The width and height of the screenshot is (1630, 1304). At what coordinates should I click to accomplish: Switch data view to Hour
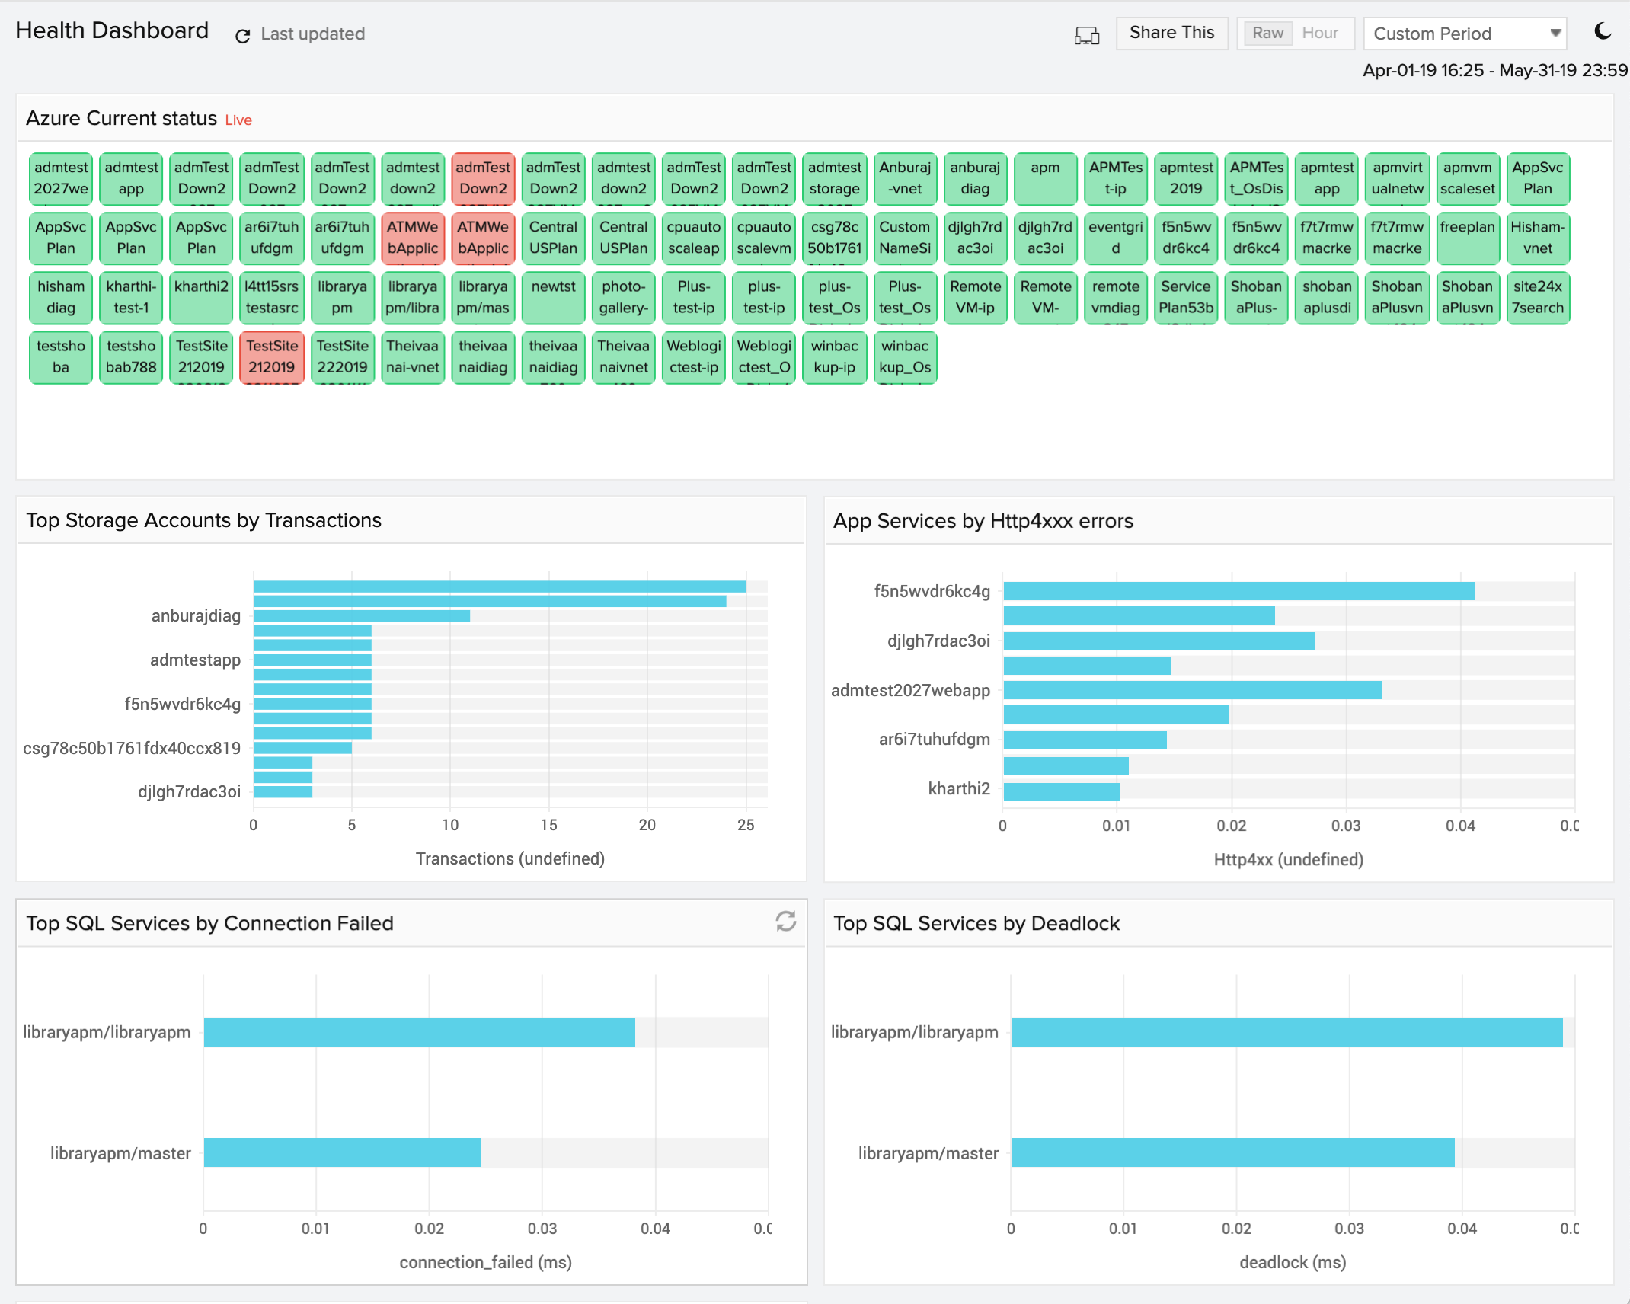[x=1320, y=33]
